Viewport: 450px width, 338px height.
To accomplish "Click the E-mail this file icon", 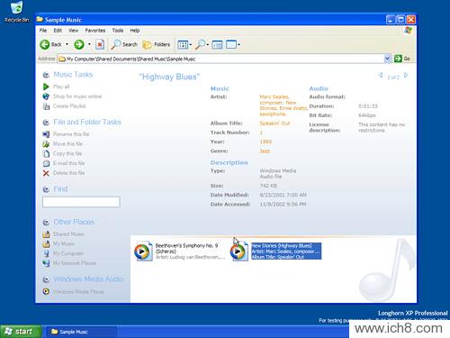I will 46,163.
